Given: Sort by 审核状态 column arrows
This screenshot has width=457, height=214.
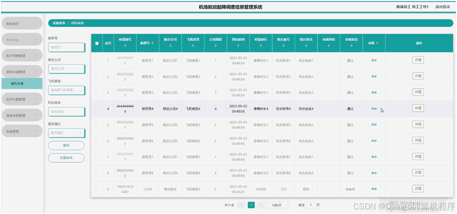Looking at the screenshot, I should (351, 46).
